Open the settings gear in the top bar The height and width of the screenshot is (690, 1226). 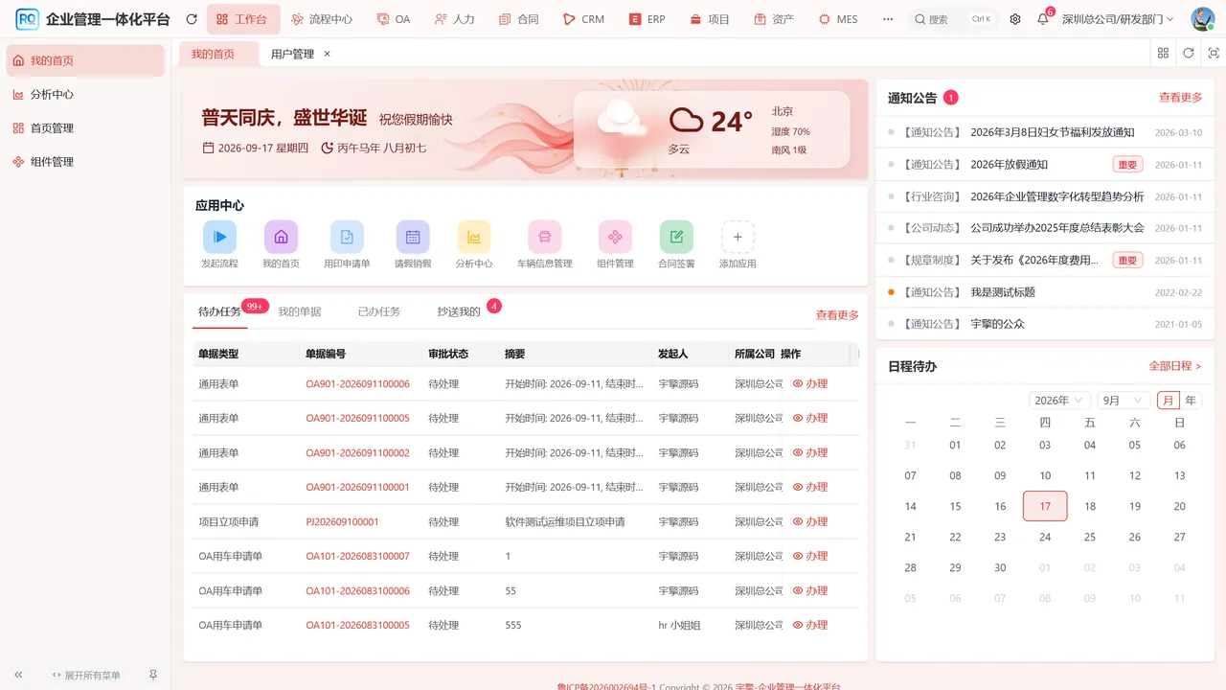1015,19
